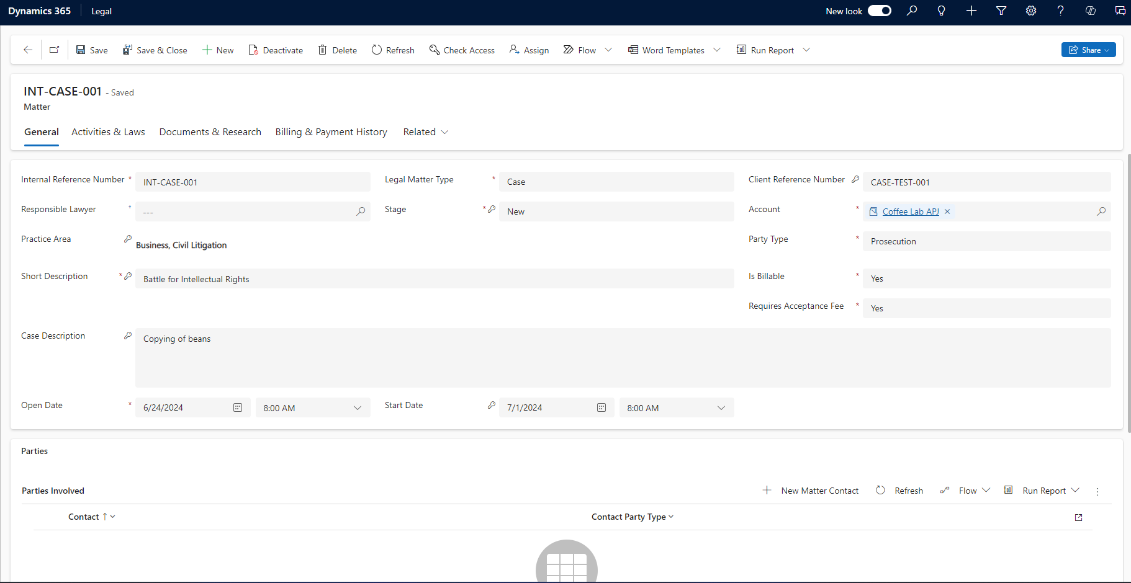Open the Coffee Lab API account link
This screenshot has width=1131, height=583.
(911, 211)
